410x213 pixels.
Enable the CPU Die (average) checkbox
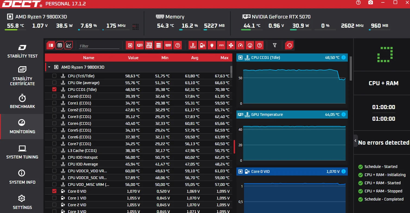(54, 82)
